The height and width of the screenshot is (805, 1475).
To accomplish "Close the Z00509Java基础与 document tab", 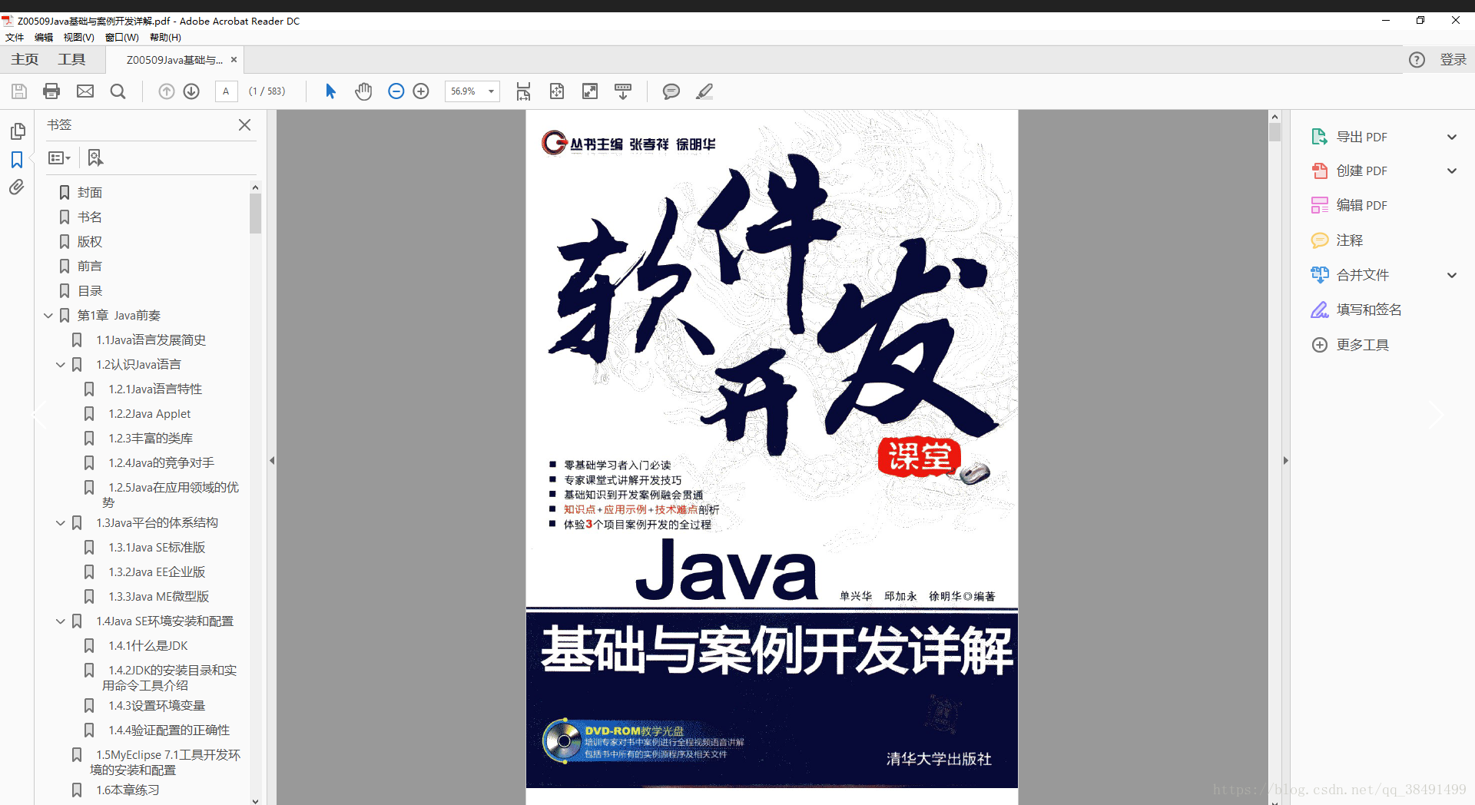I will tap(234, 60).
